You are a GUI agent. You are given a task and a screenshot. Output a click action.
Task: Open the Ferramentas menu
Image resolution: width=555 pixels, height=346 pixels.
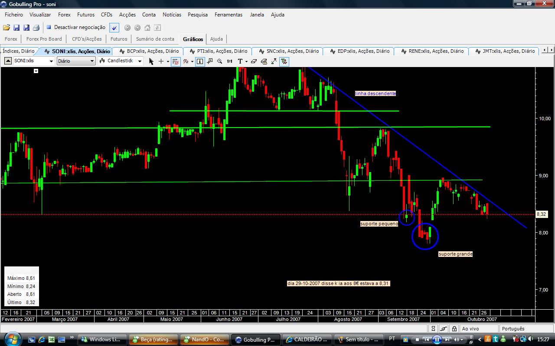[229, 15]
